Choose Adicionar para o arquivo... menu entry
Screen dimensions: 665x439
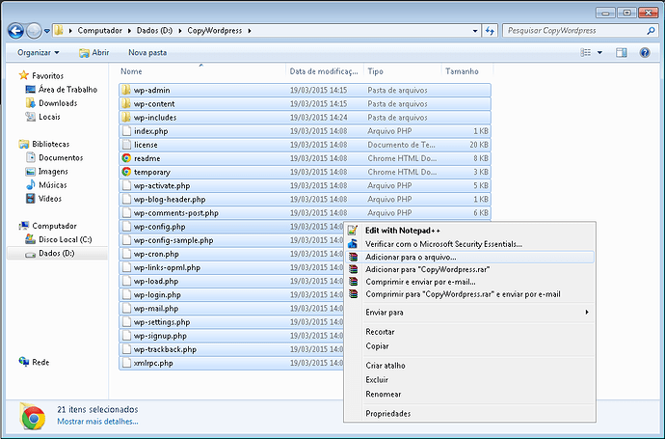tap(469, 257)
